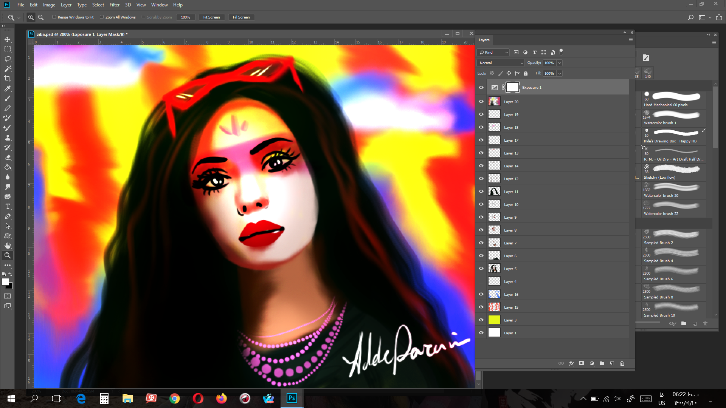Click the lock all padlock icon
Screen dimensions: 726x408
[525, 73]
